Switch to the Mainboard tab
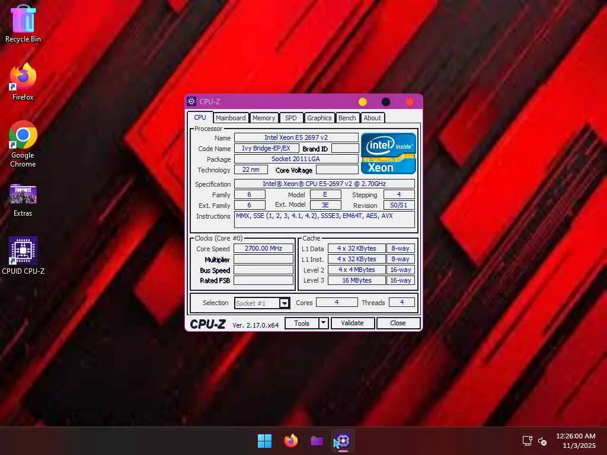The height and width of the screenshot is (455, 607). pyautogui.click(x=231, y=118)
